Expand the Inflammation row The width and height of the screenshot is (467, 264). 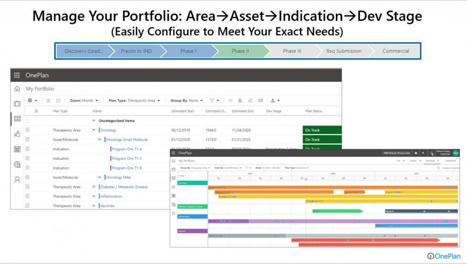[x=93, y=196]
